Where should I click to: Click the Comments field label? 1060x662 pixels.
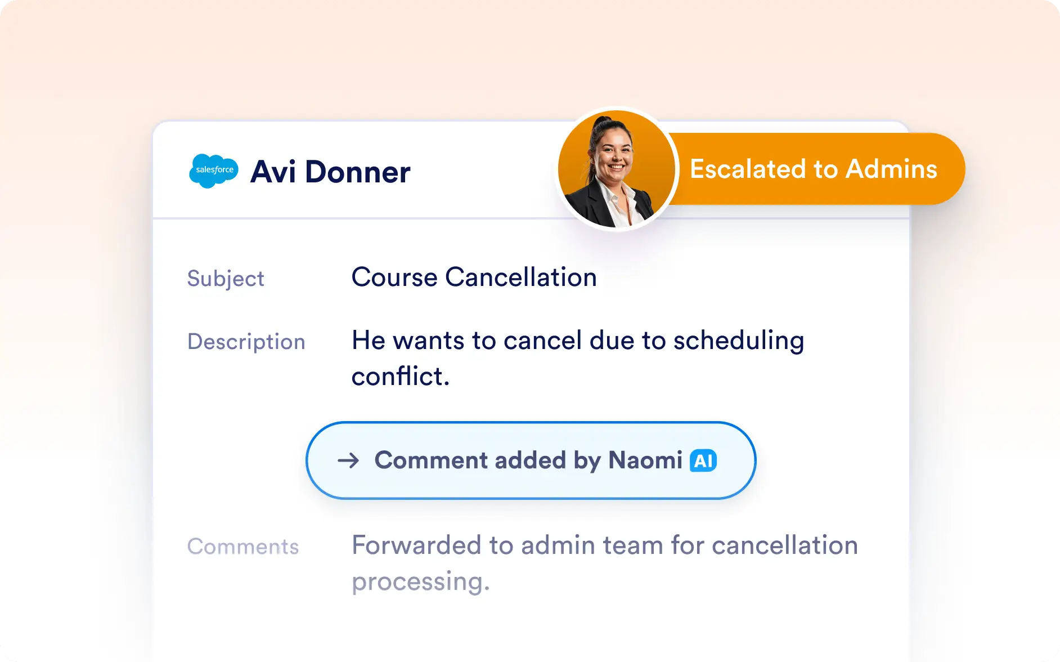pos(243,546)
